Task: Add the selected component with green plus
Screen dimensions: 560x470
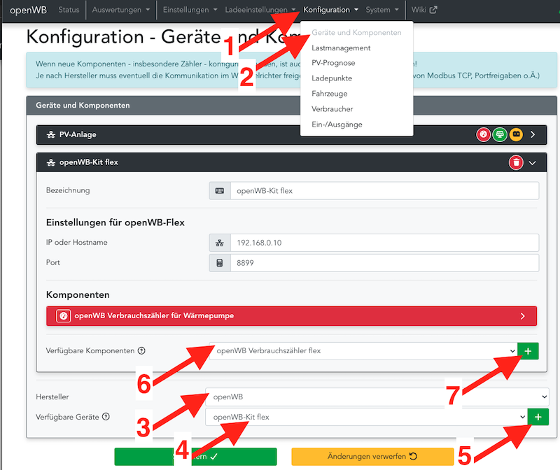Action: pyautogui.click(x=528, y=351)
